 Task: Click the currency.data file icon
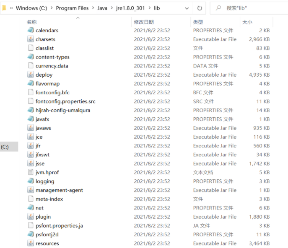(31, 65)
